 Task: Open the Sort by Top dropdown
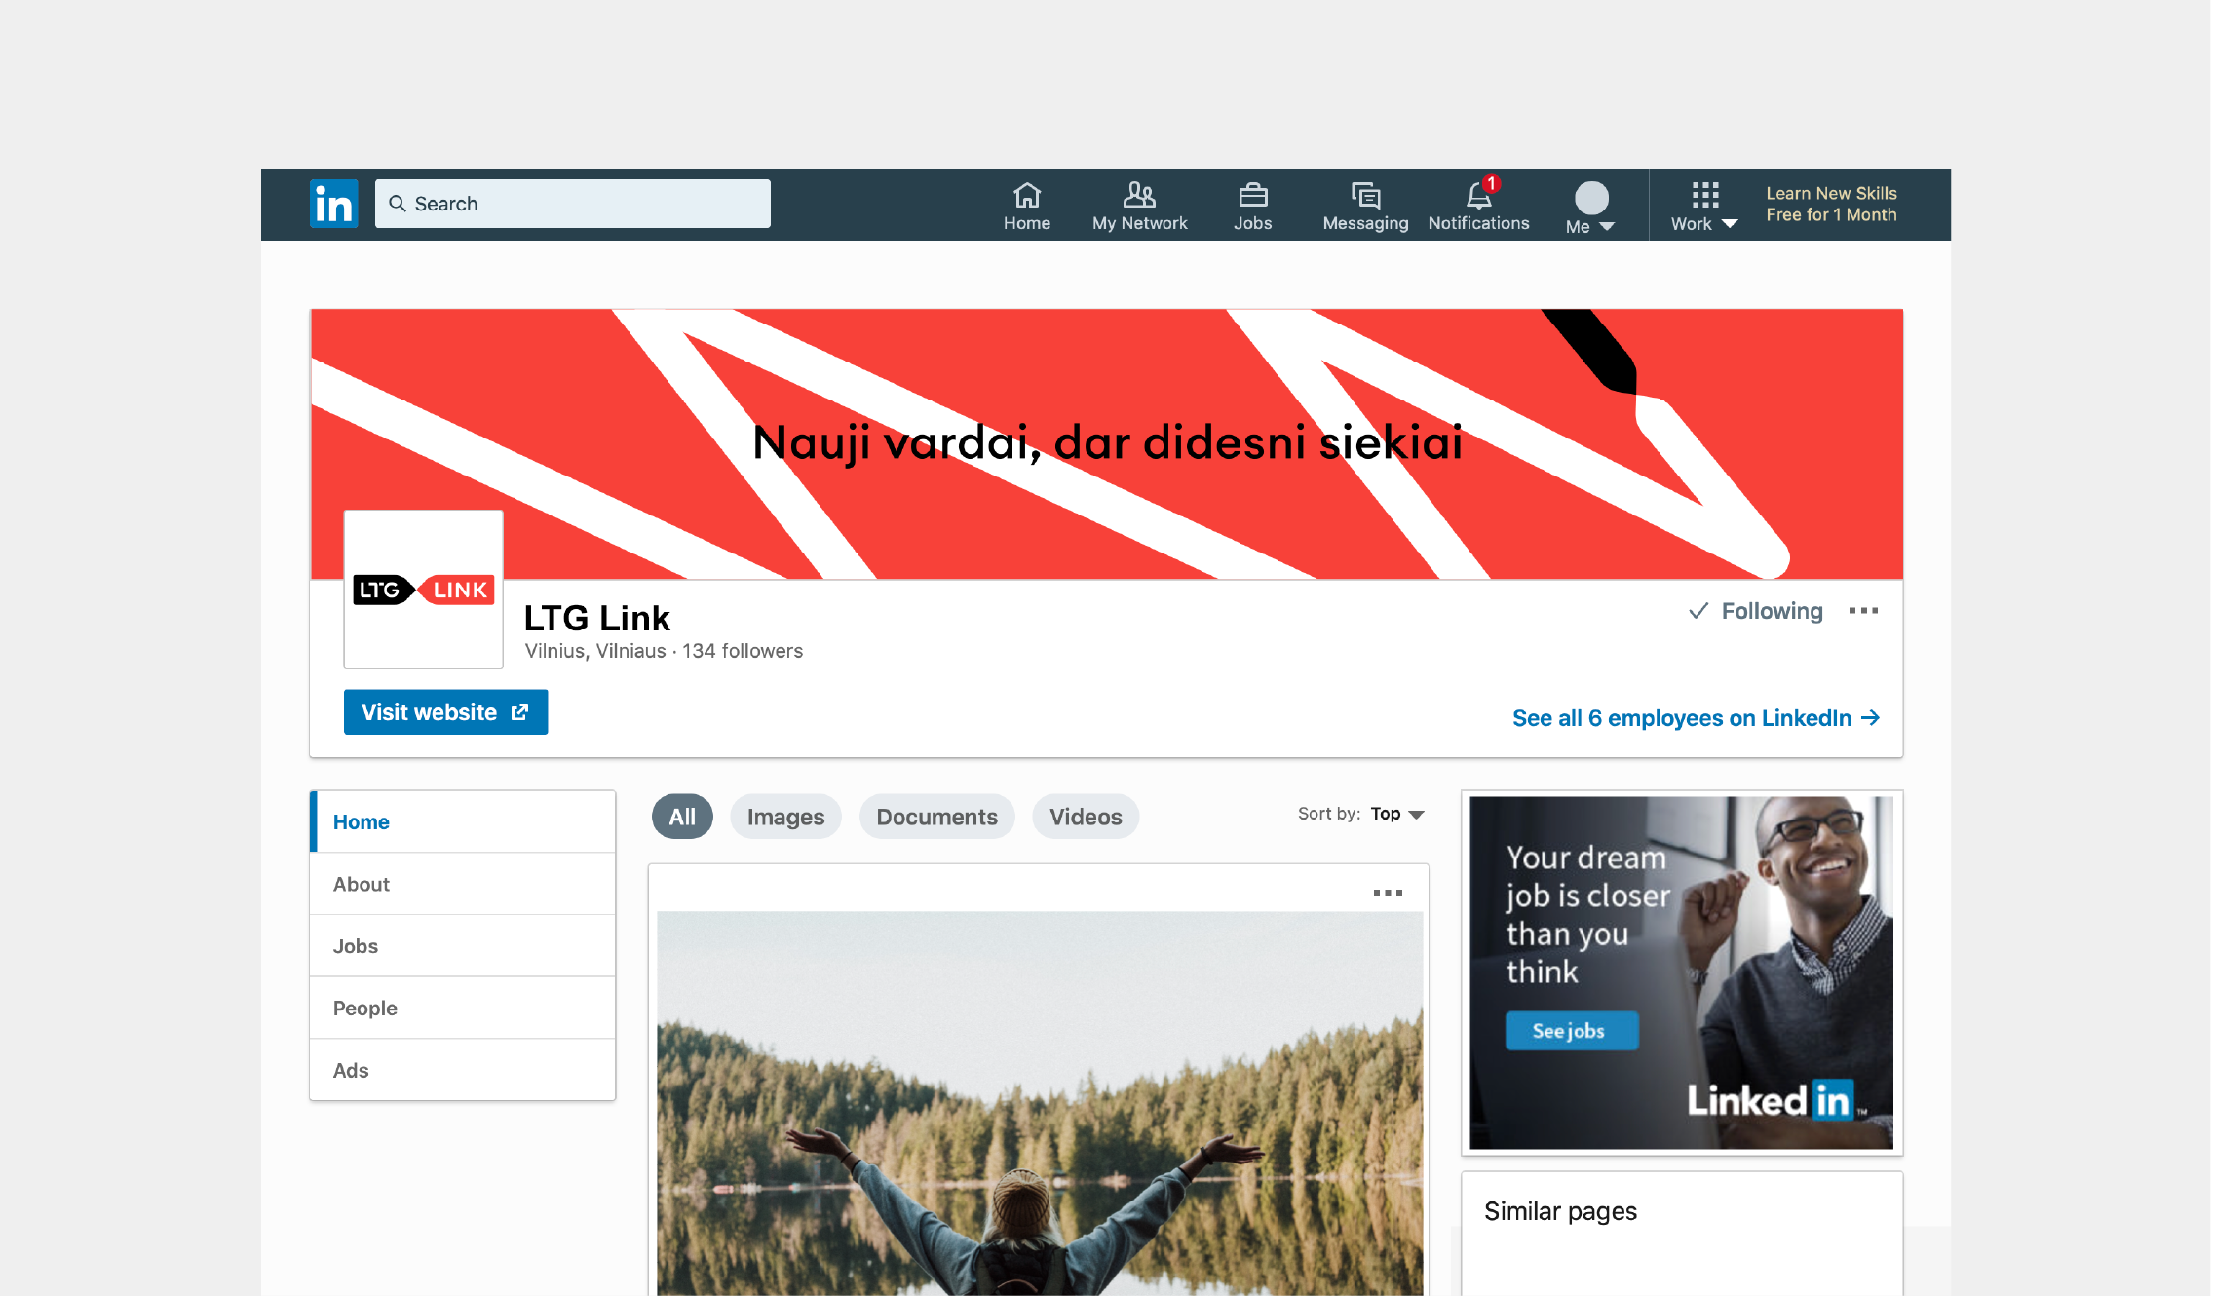(x=1397, y=814)
